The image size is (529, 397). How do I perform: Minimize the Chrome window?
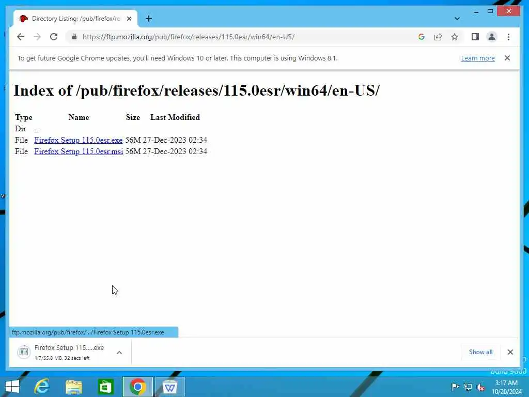click(476, 11)
